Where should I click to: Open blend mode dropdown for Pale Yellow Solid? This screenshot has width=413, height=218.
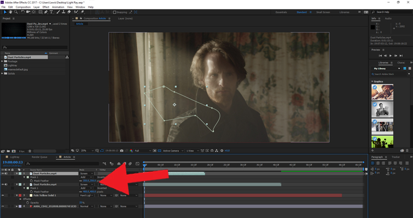[87, 195]
